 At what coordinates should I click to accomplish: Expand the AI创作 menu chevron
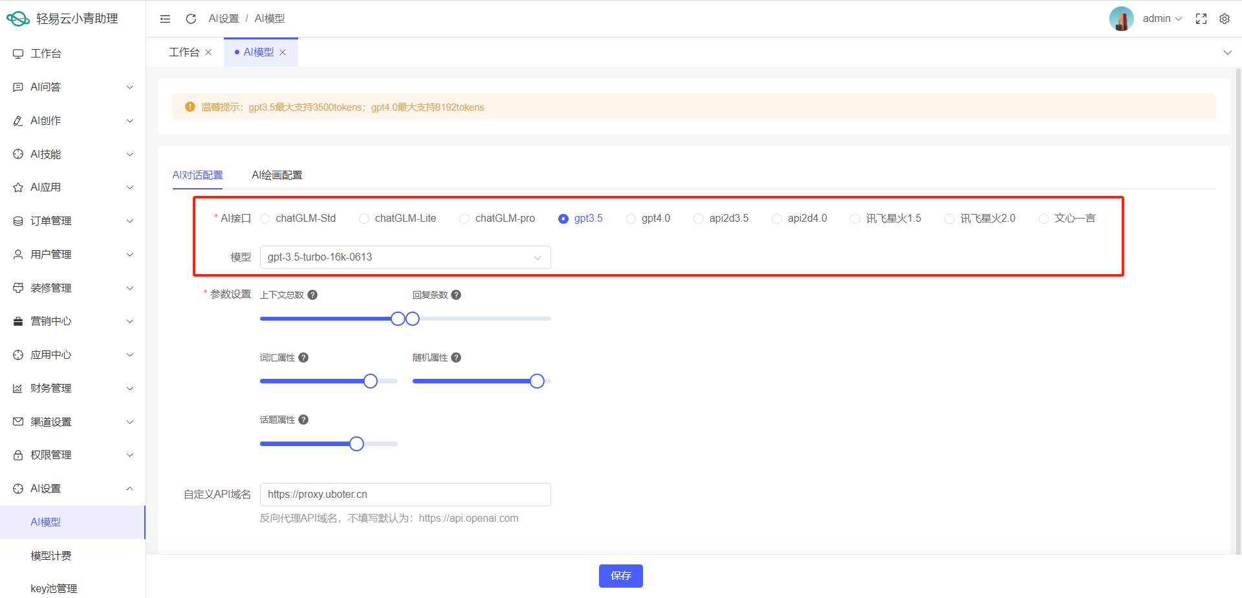(x=130, y=121)
